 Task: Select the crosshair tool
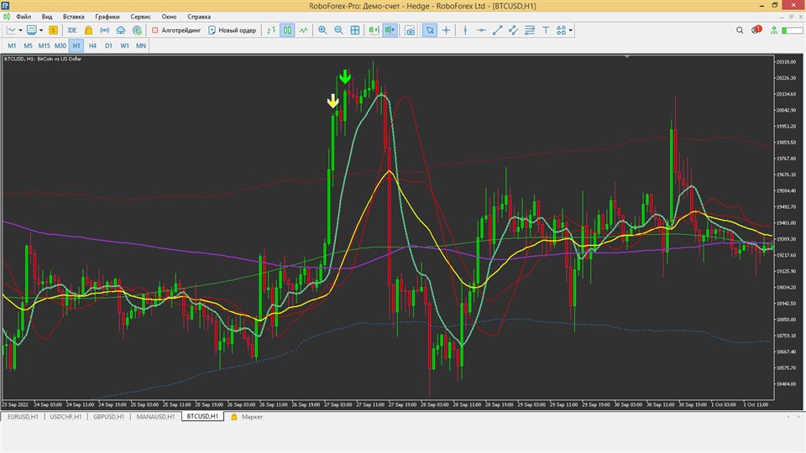[446, 30]
